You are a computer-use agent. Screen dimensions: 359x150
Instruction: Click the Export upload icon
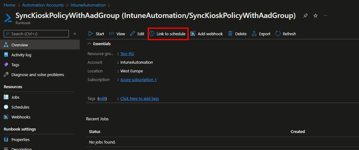(x=254, y=34)
